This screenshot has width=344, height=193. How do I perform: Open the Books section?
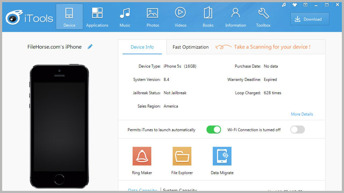(208, 17)
